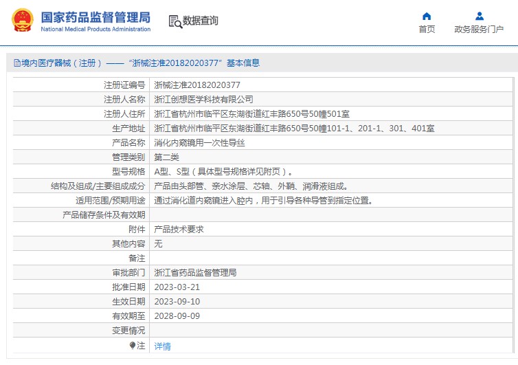Click the 国家药品监督管理局 site title
518x365 pixels.
click(x=95, y=17)
